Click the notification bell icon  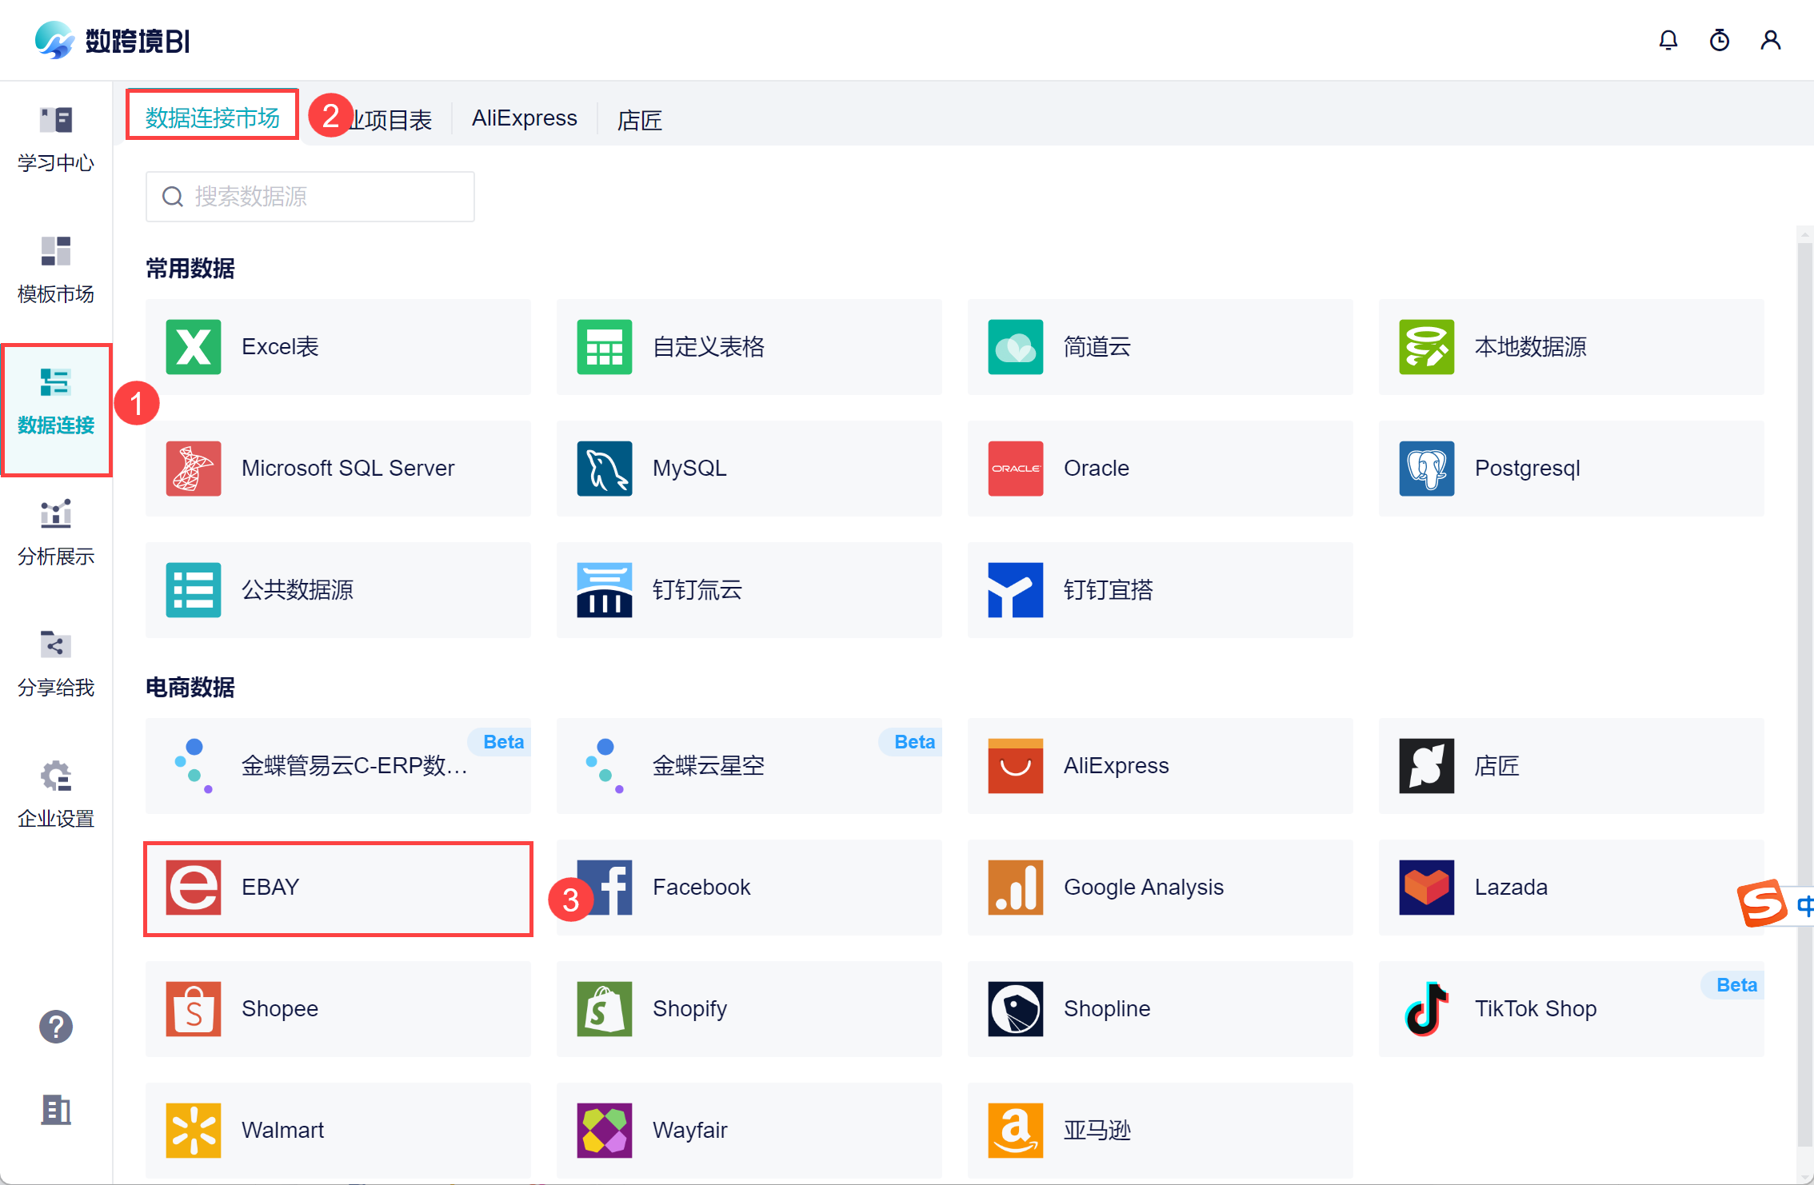(1668, 40)
